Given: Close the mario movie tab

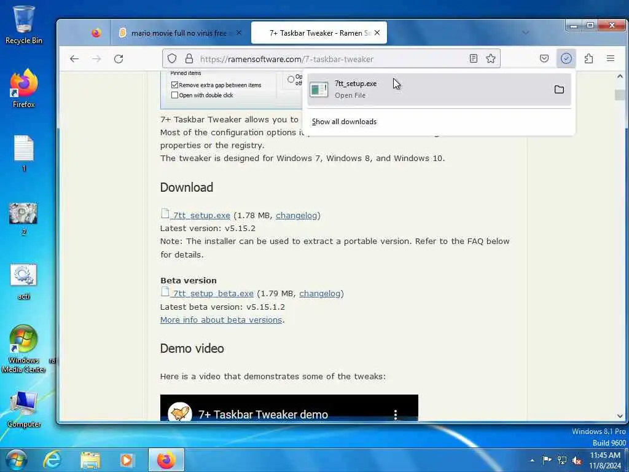Looking at the screenshot, I should coord(239,33).
